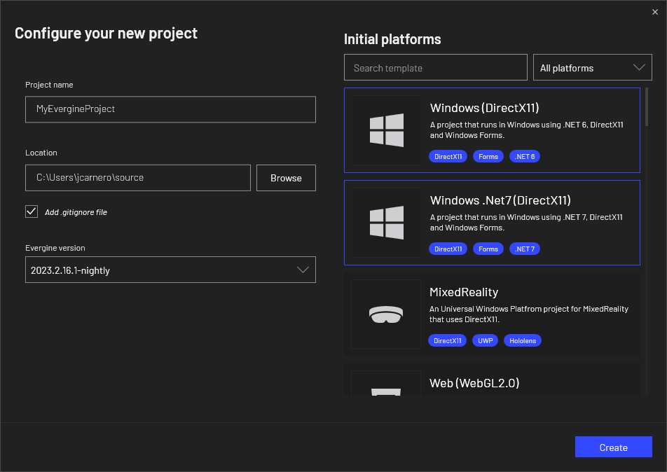This screenshot has width=667, height=472.
Task: Click the Location label
Action: click(x=41, y=153)
